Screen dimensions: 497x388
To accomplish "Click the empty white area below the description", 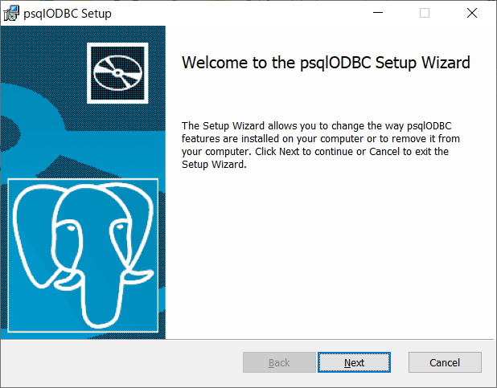I will click(x=330, y=253).
